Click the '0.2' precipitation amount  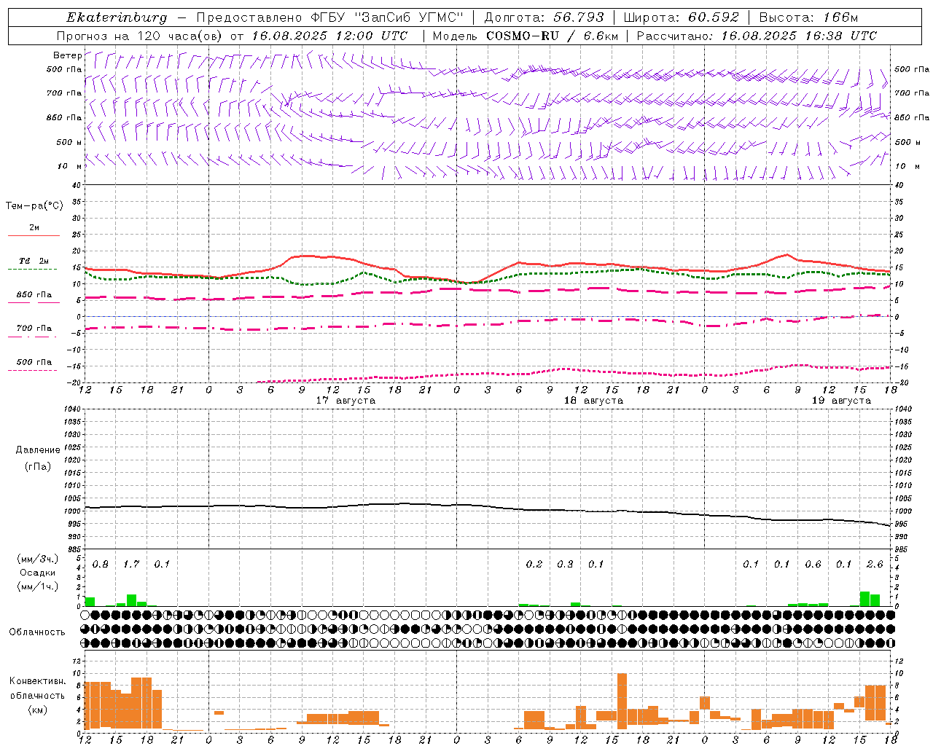click(x=534, y=565)
